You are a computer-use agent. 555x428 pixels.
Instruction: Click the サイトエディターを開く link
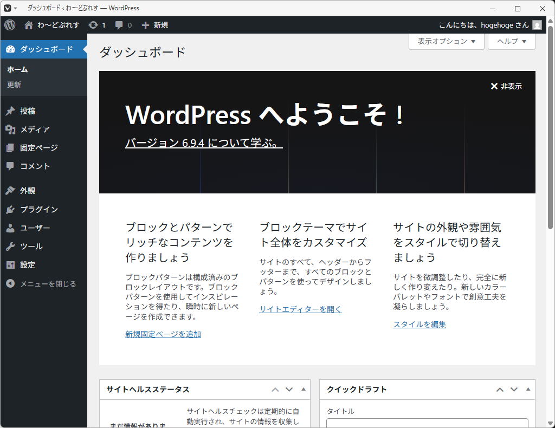click(x=300, y=309)
